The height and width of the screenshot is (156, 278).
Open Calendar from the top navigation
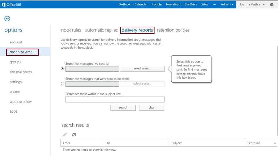[x=141, y=4]
